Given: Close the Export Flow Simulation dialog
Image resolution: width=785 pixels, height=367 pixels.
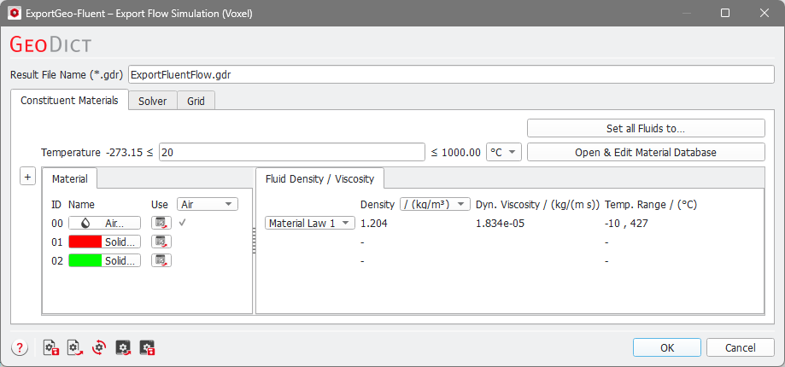Looking at the screenshot, I should [764, 13].
